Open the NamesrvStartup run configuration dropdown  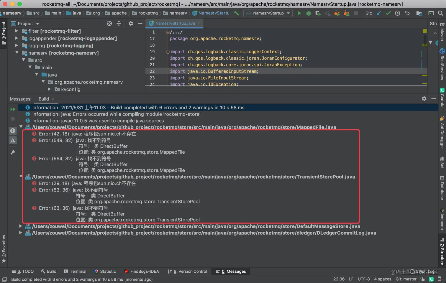268,13
